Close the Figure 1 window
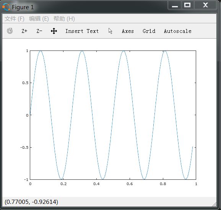 click(205, 5)
